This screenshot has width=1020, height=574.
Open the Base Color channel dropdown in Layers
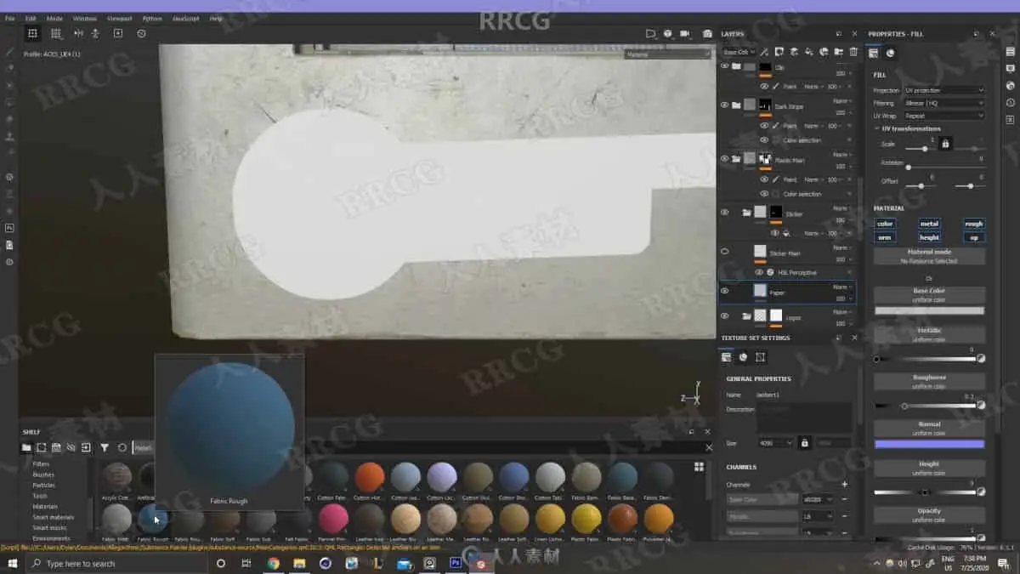coord(739,52)
